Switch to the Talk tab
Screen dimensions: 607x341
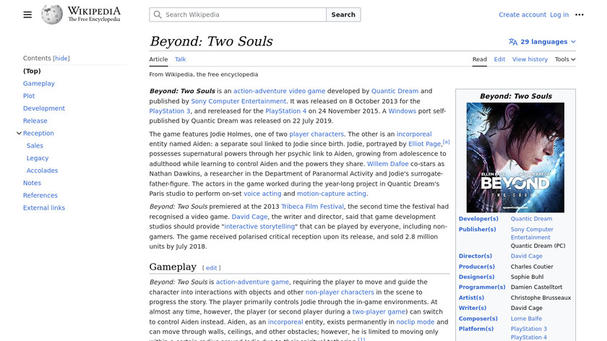click(180, 59)
